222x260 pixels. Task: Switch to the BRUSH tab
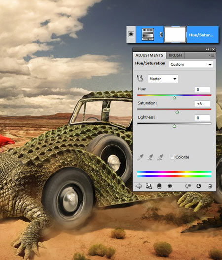tap(175, 55)
